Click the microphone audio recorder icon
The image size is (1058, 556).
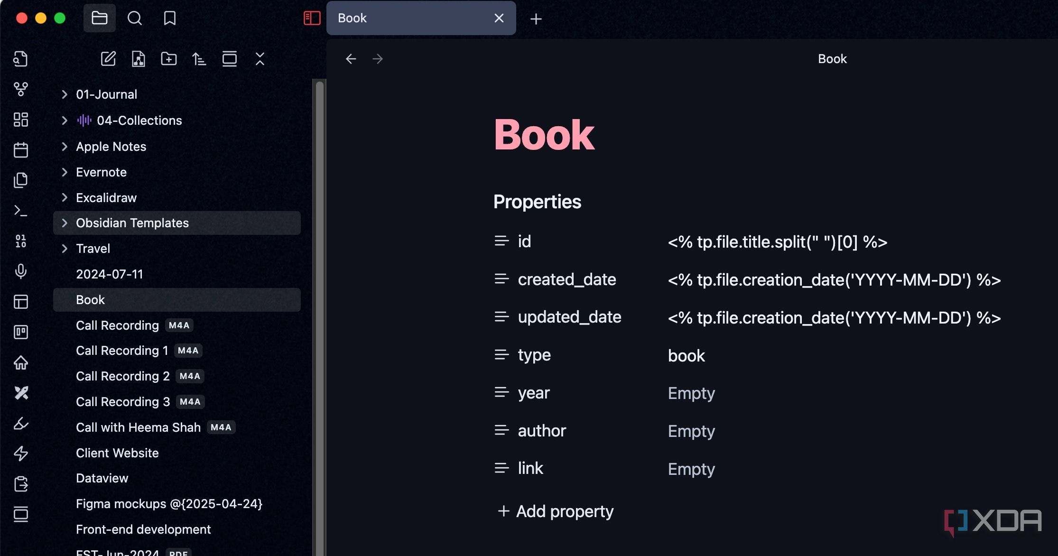pos(20,271)
